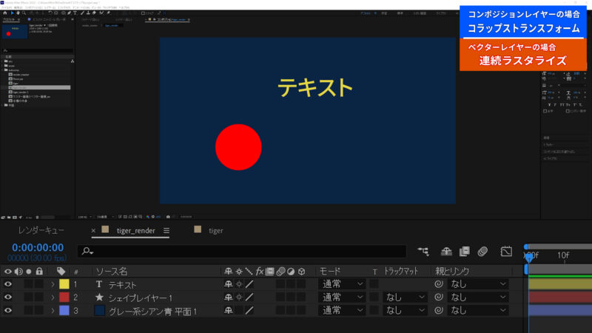
Task: Select the Eraser tool
Action: click(x=94, y=13)
